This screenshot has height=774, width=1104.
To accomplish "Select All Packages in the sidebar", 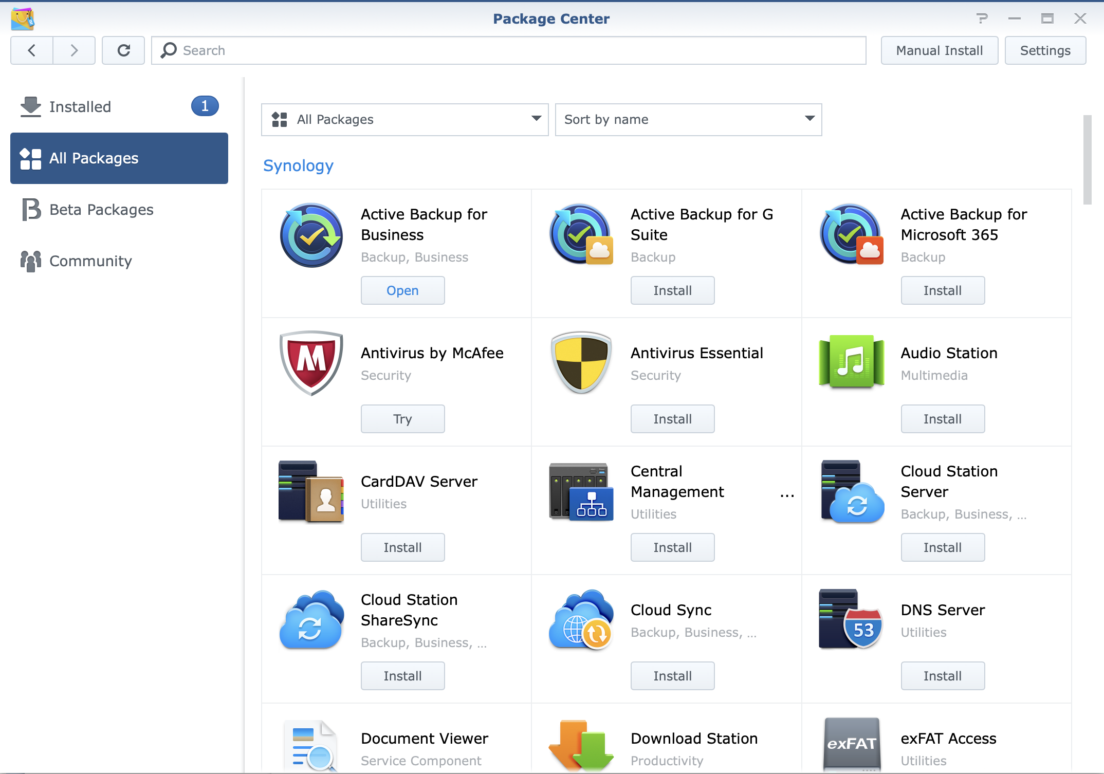I will [x=119, y=158].
